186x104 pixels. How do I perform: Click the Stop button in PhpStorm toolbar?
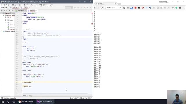88,8
